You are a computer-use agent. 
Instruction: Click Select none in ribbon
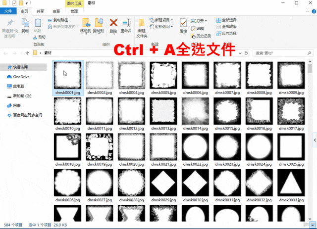(226, 27)
